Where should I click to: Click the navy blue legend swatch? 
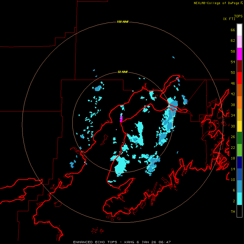pyautogui.click(x=239, y=162)
